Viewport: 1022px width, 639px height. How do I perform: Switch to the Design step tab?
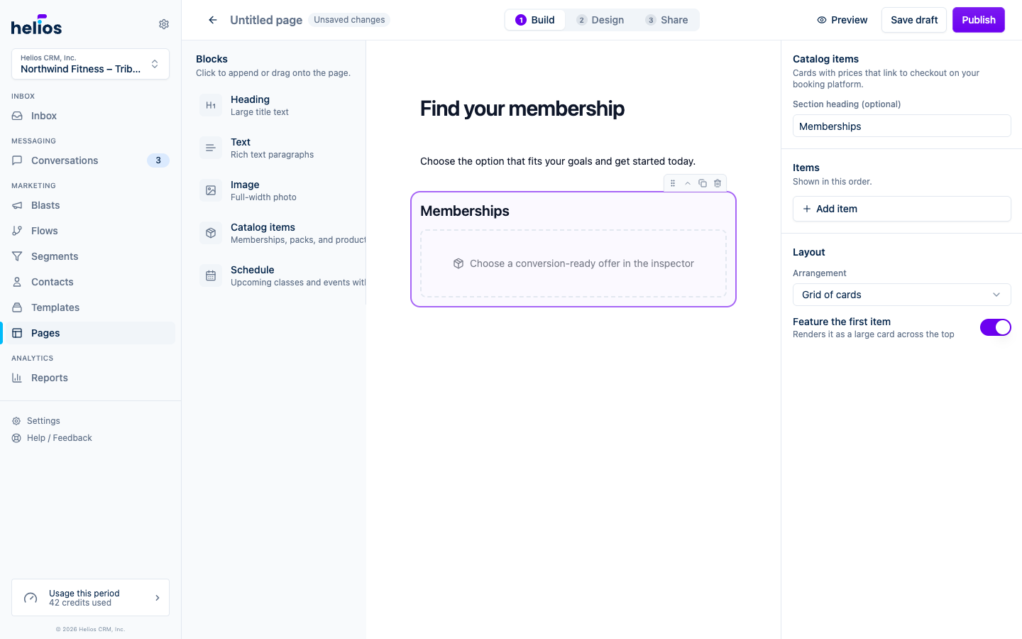600,20
